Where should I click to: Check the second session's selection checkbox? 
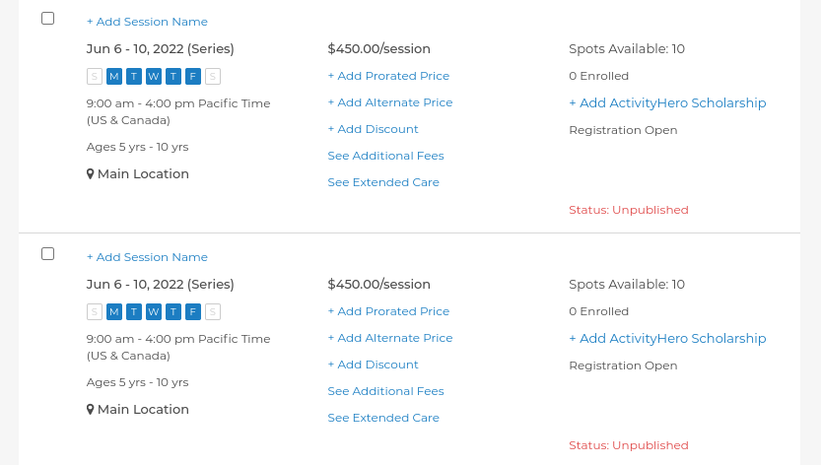pyautogui.click(x=47, y=254)
